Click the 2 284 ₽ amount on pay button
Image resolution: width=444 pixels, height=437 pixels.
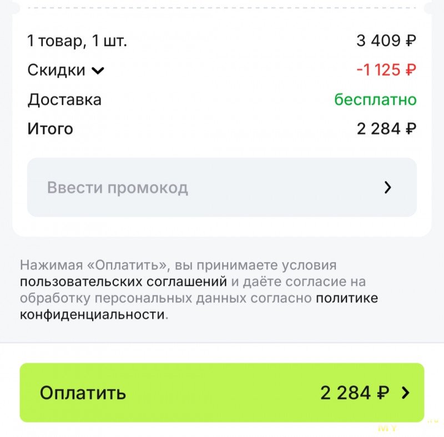pyautogui.click(x=354, y=393)
